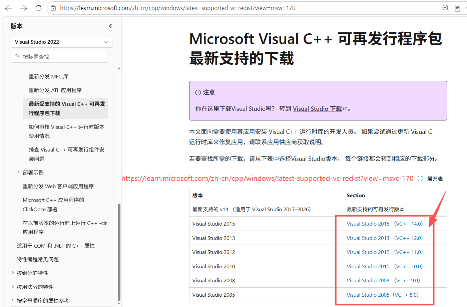Open reader mode icon in address bar

458,8
